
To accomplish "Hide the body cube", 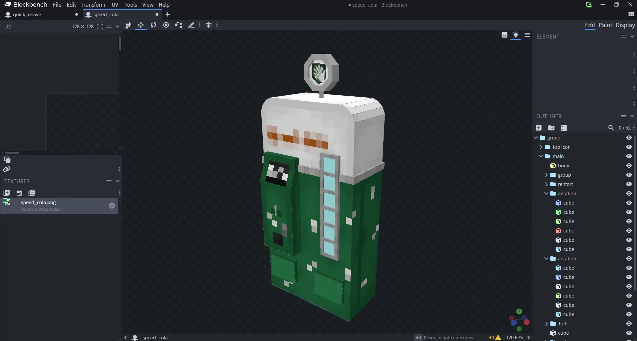I will click(629, 165).
